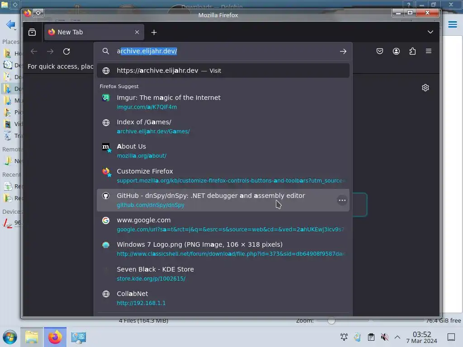
Task: Open the new tab personalize gear
Action: coord(425,88)
